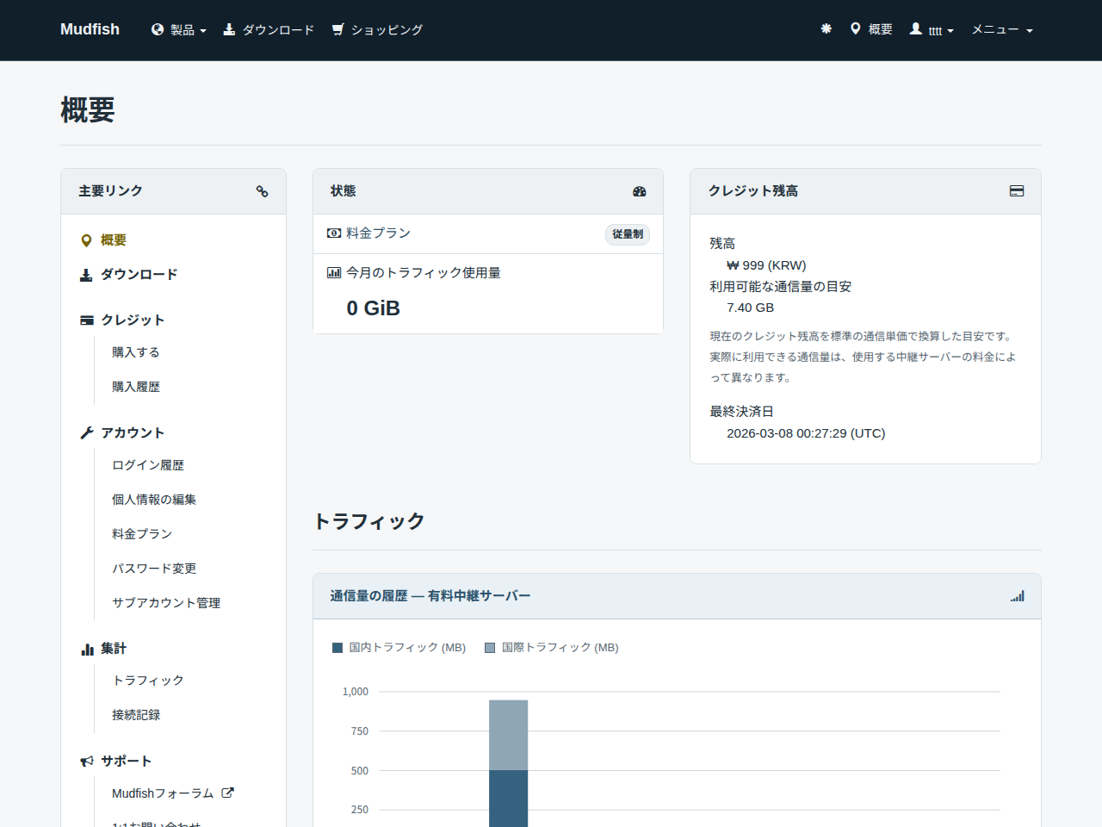Click the megaphone icon beside サポート
Screen dimensions: 1102x827
(x=87, y=762)
